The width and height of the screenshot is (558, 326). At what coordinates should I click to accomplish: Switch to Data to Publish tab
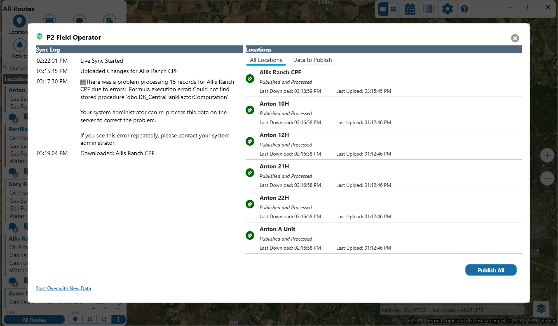tap(312, 60)
